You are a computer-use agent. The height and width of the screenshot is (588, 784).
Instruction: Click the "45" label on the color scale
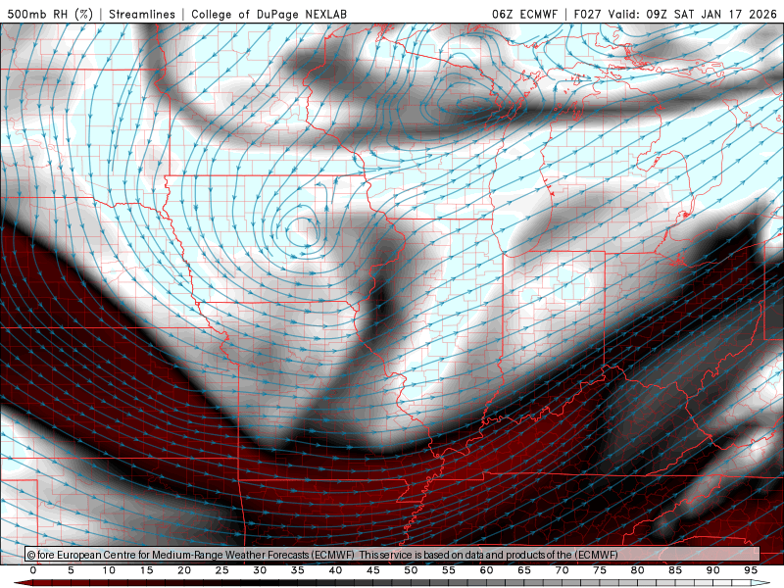[373, 570]
